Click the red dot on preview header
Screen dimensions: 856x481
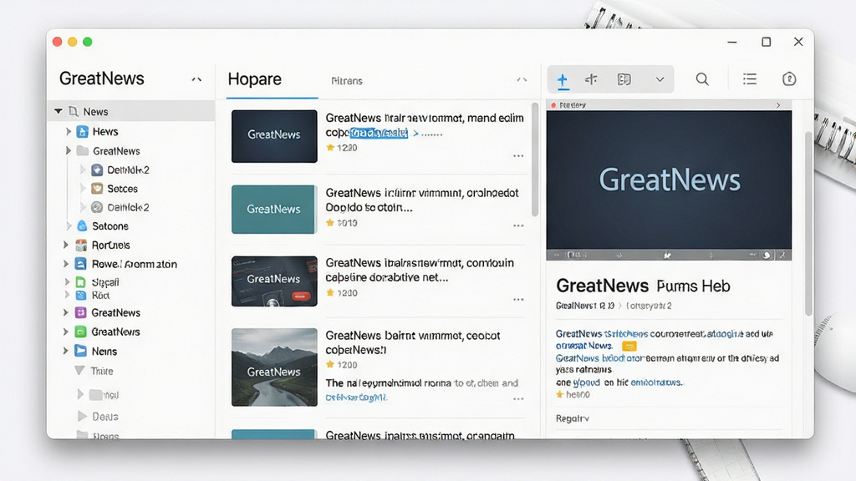click(553, 104)
